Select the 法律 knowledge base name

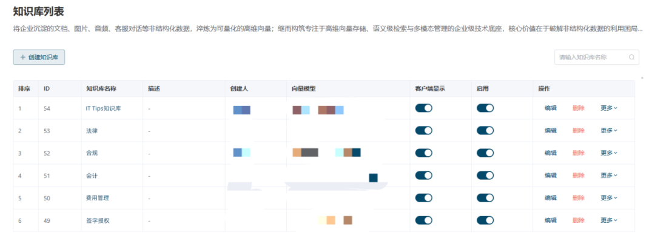tap(92, 131)
